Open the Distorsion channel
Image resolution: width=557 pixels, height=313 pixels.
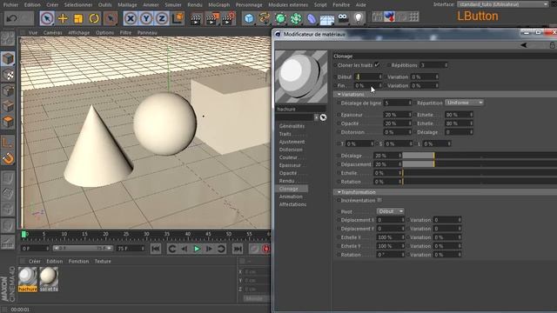tap(291, 150)
